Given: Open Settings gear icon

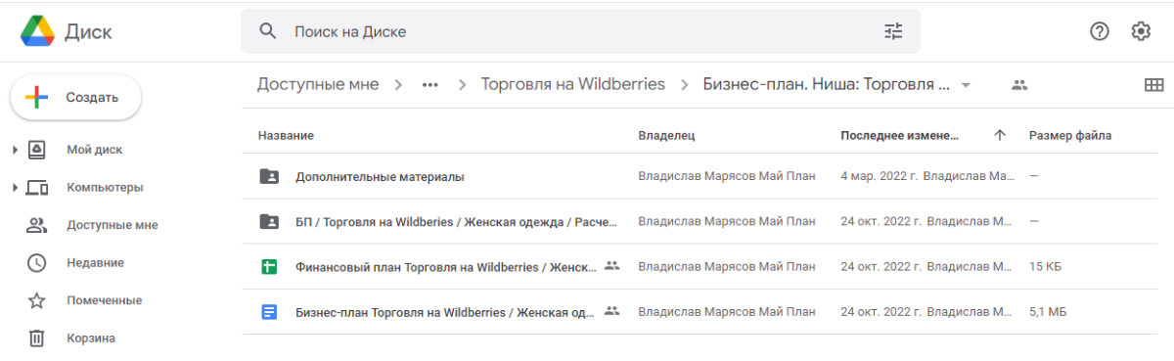Looking at the screenshot, I should (1141, 31).
